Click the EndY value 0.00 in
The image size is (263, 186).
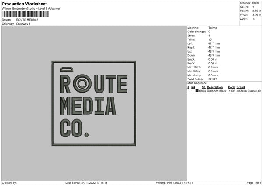(213, 63)
